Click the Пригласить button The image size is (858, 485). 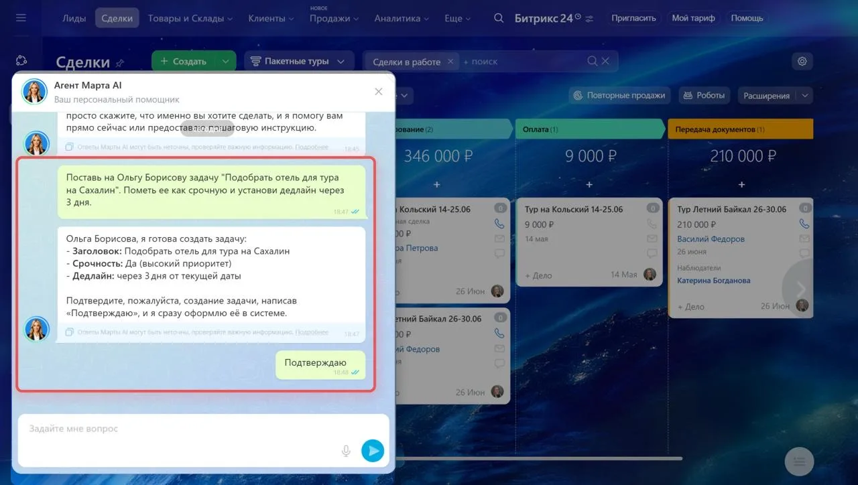633,18
